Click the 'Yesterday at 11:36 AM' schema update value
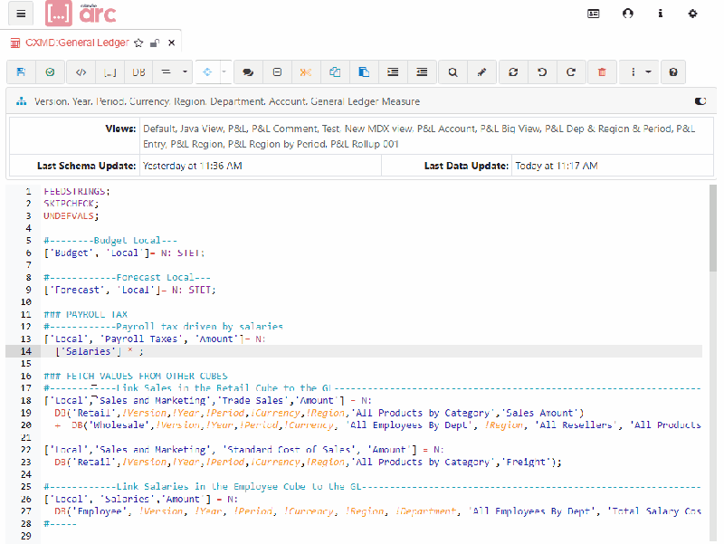 point(192,166)
